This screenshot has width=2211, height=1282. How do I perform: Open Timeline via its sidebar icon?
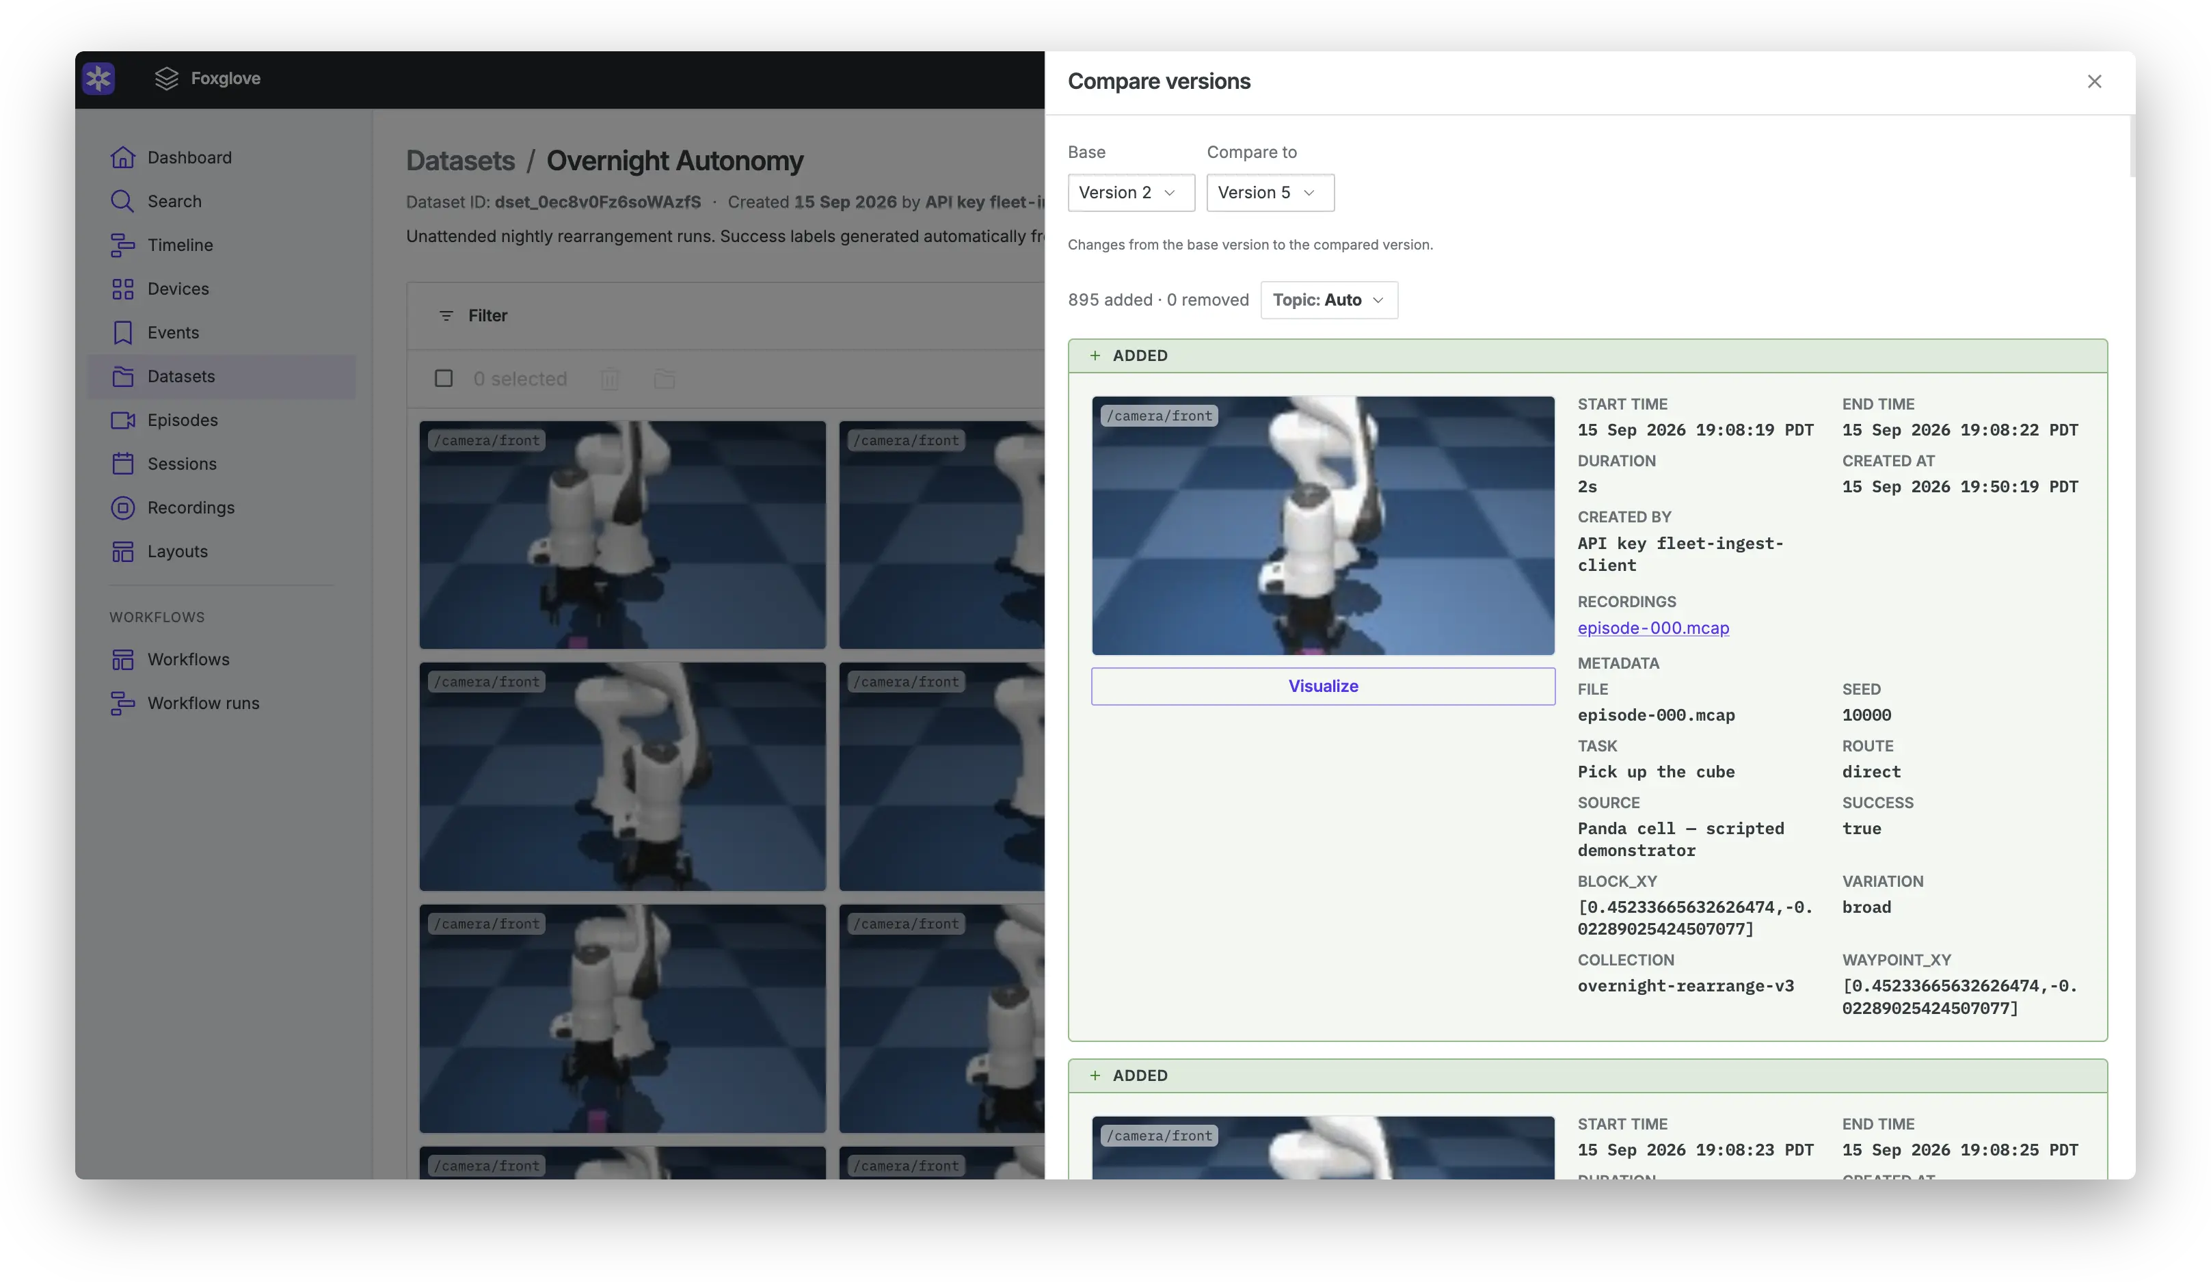pyautogui.click(x=123, y=245)
